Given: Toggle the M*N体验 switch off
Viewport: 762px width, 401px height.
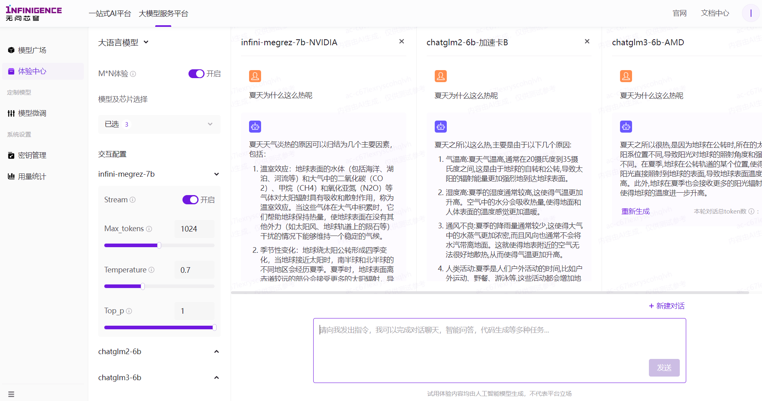Looking at the screenshot, I should 197,74.
